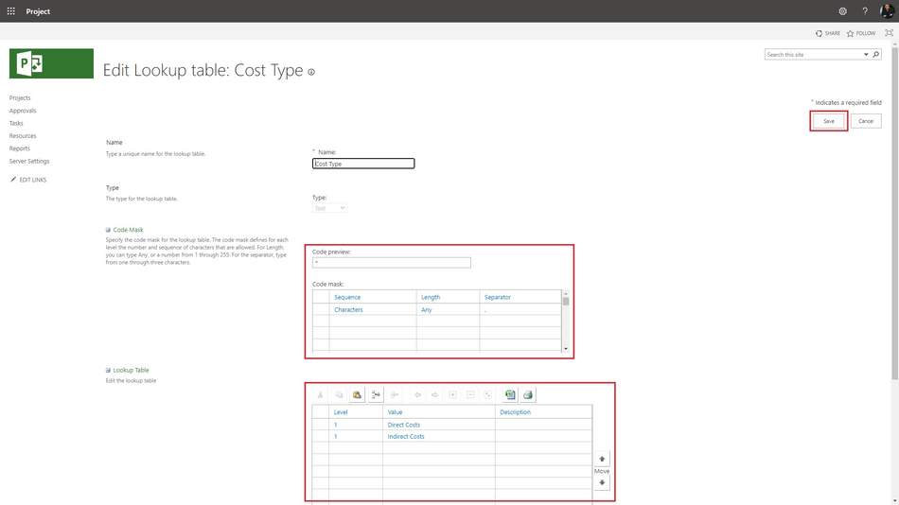Screen dimensions: 899x505
Task: Open the Type dropdown
Action: [329, 208]
